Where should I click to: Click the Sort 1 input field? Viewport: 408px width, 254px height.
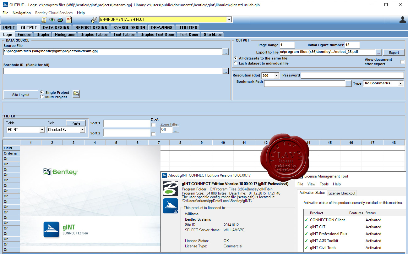[x=127, y=124]
